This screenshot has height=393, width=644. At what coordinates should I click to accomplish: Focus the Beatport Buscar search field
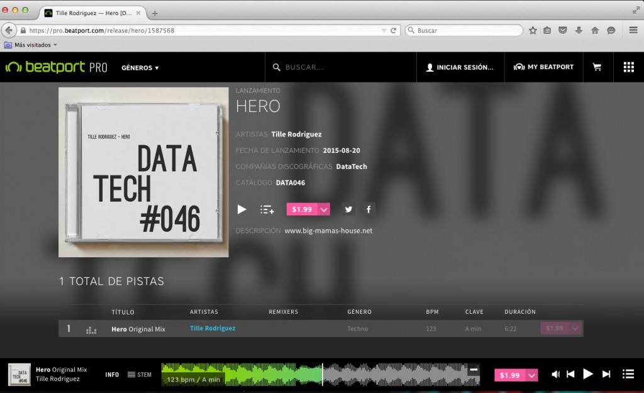pos(341,67)
